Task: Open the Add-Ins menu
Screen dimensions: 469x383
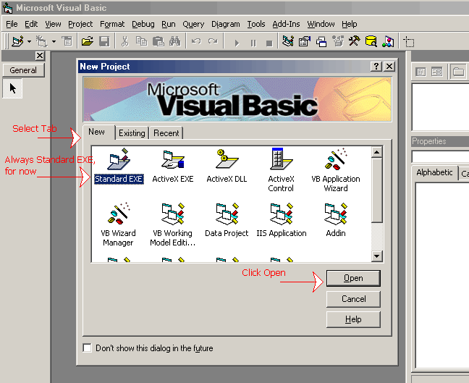Action: (x=286, y=24)
